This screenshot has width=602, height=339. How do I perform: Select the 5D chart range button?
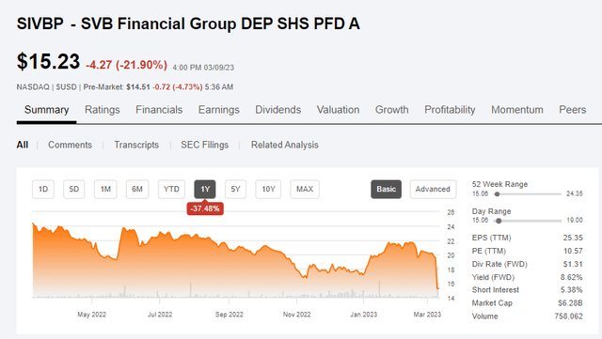click(x=73, y=189)
